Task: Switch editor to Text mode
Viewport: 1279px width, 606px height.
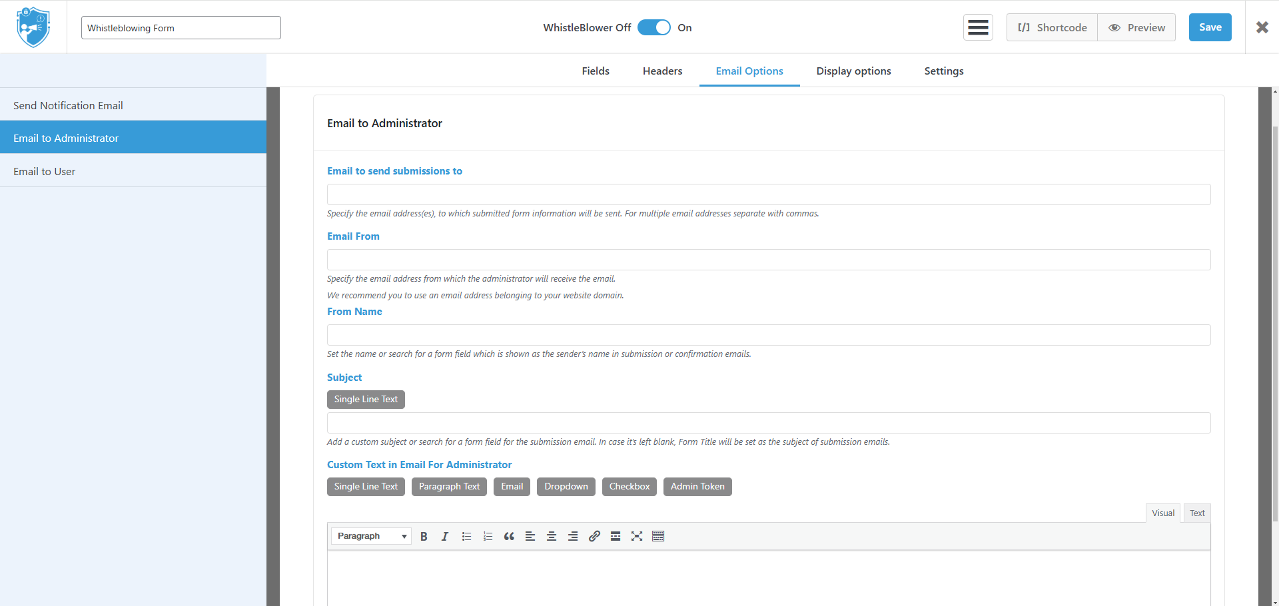Action: point(1197,513)
